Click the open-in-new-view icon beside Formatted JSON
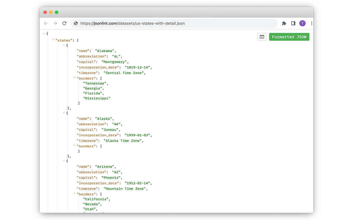The width and height of the screenshot is (353, 220). click(x=262, y=37)
